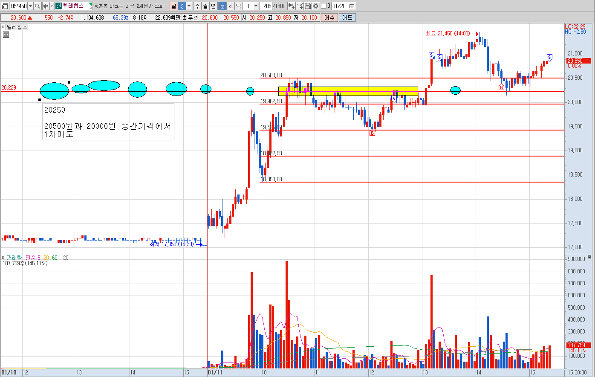Open chart settings gear icon
This screenshot has height=377, width=595.
[315, 6]
